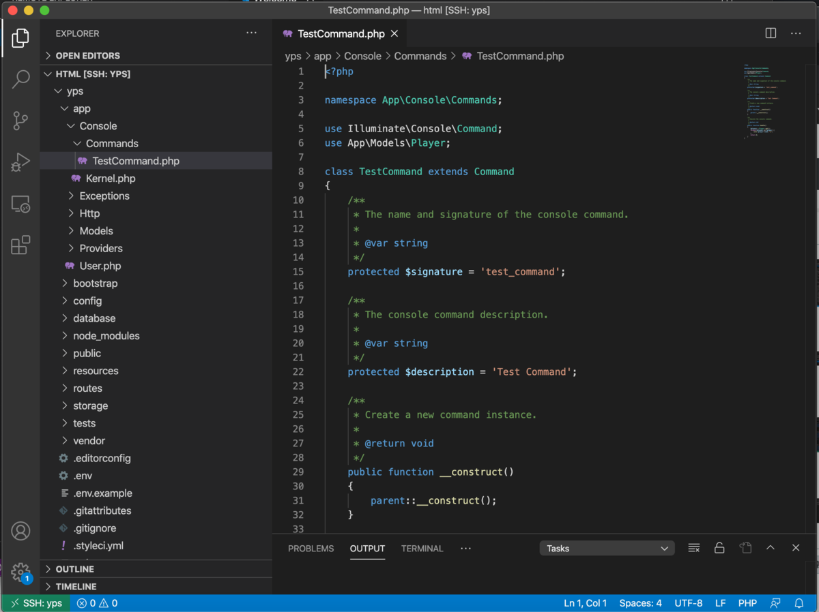Collapse the yps folder
This screenshot has height=612, width=819.
156,91
